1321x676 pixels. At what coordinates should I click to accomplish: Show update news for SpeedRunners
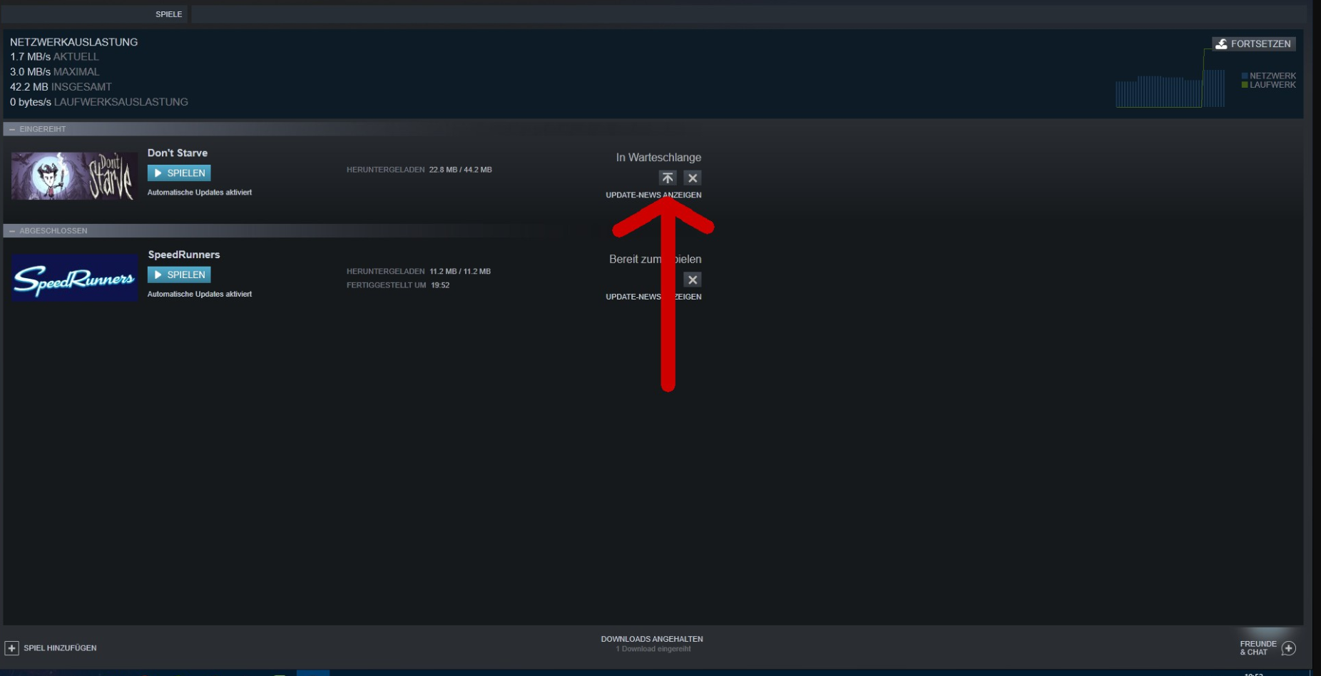coord(653,297)
